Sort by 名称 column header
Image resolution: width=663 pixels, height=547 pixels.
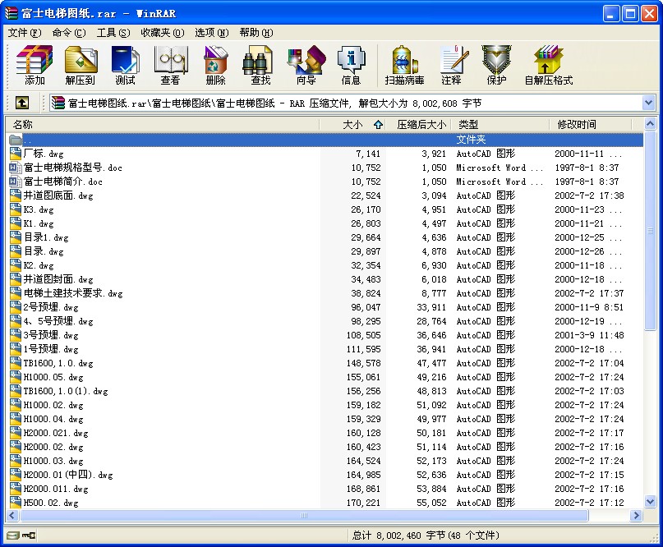[162, 124]
